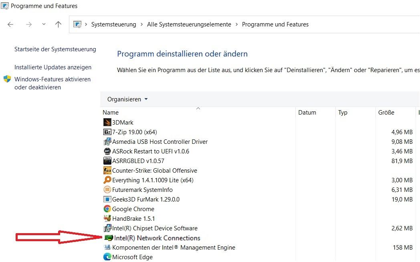Select HandBrake 1.5.1 entry

133,219
